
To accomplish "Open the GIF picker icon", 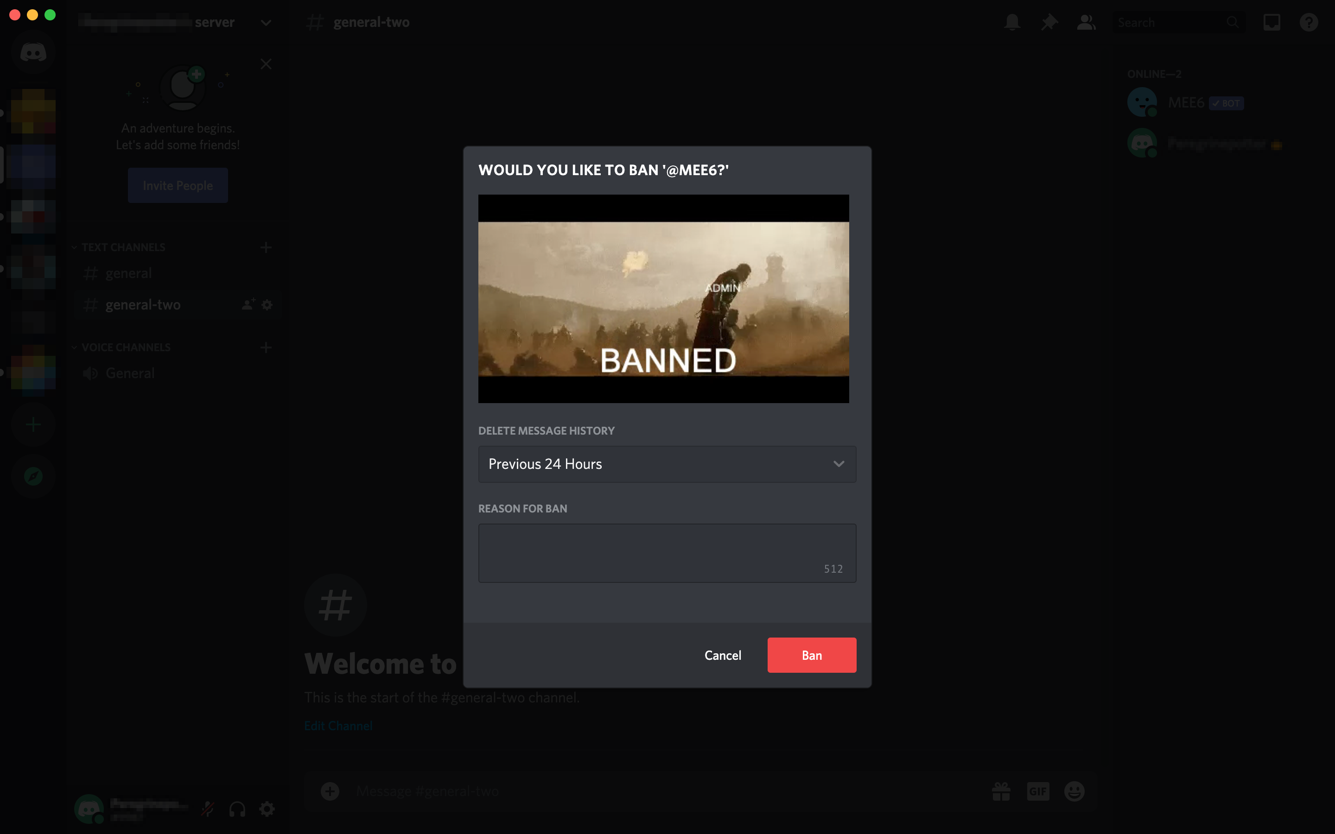I will click(x=1038, y=790).
